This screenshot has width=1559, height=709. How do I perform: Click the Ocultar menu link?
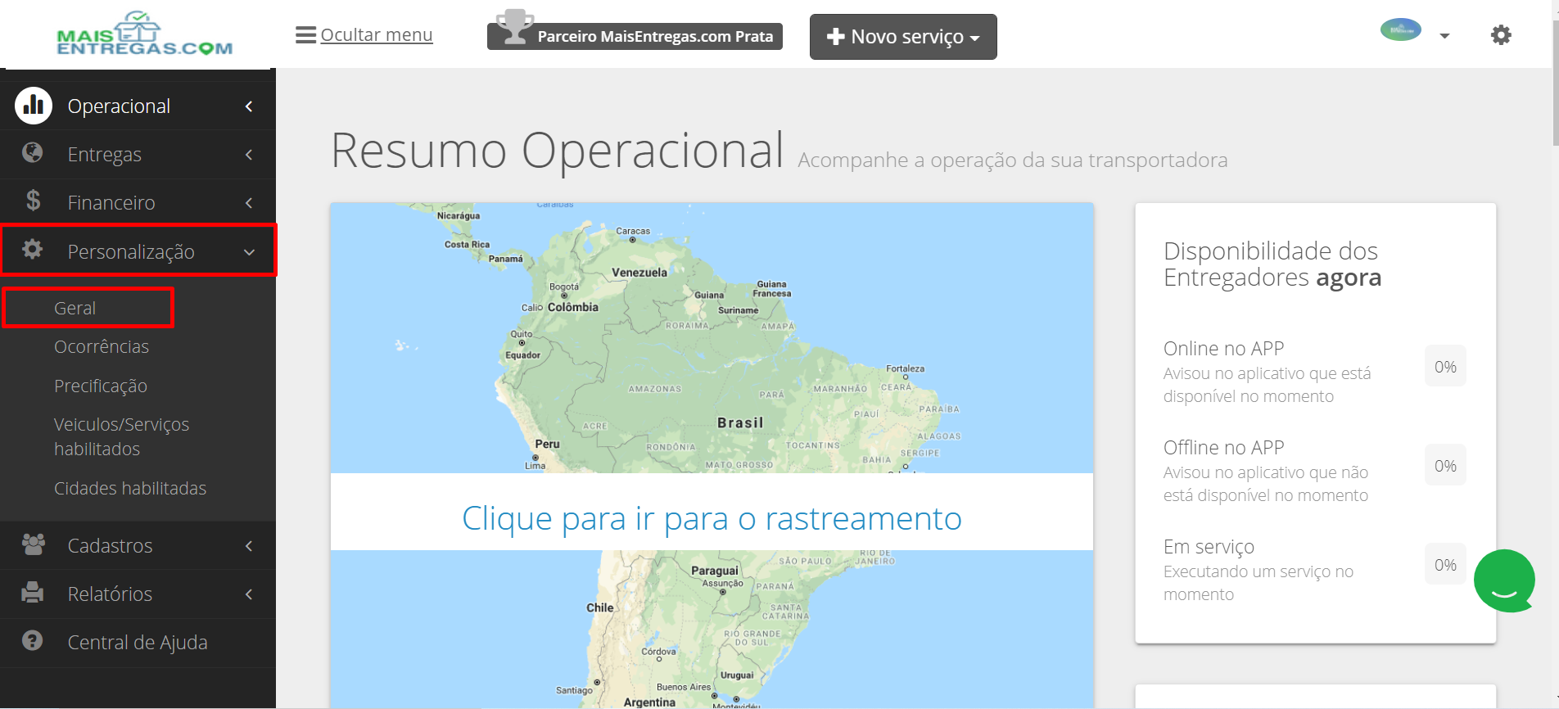click(377, 35)
